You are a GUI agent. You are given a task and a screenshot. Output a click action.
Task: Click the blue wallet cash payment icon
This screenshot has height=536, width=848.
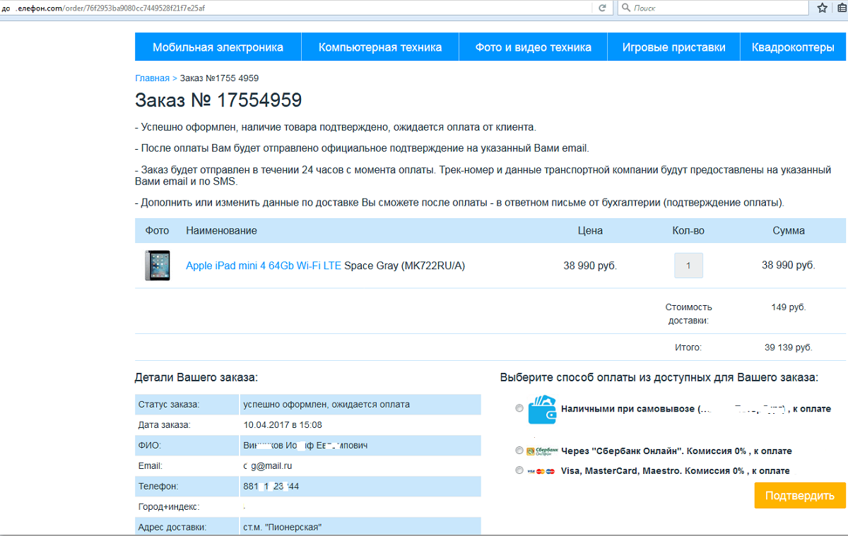click(542, 410)
